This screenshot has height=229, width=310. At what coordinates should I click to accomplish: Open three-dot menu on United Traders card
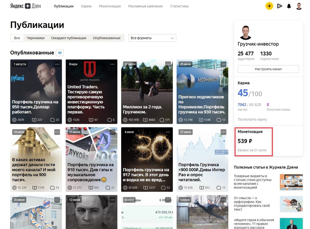113,64
